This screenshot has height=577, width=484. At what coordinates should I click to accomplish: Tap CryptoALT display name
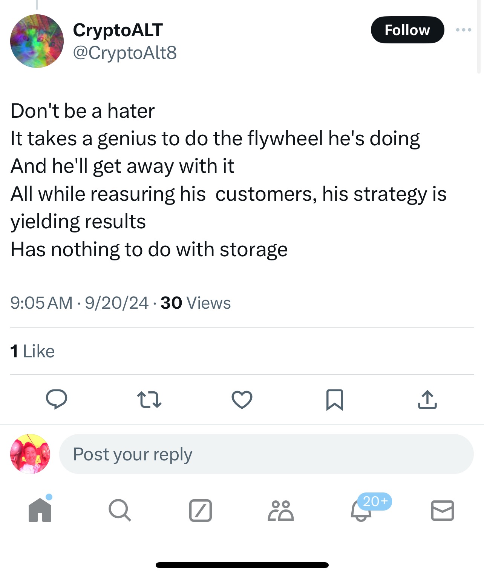tap(118, 30)
